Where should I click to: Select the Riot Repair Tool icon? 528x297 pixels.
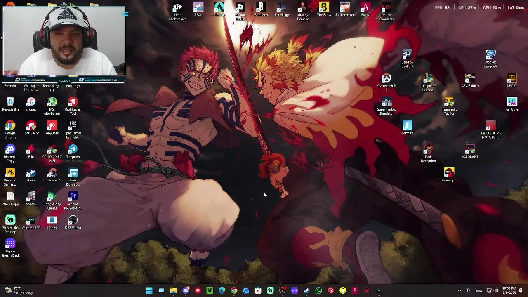click(x=73, y=106)
